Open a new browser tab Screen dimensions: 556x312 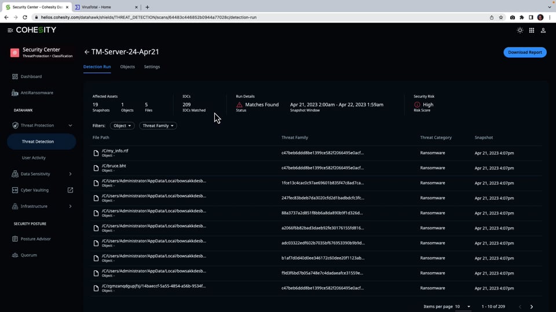[x=147, y=7]
